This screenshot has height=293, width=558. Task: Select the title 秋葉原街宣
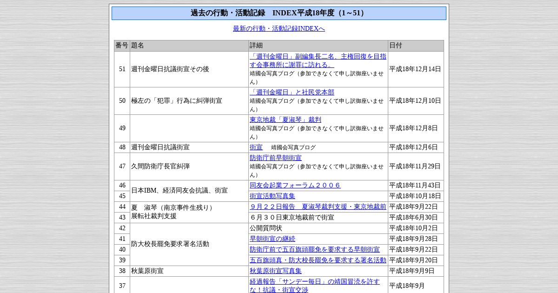(147, 271)
